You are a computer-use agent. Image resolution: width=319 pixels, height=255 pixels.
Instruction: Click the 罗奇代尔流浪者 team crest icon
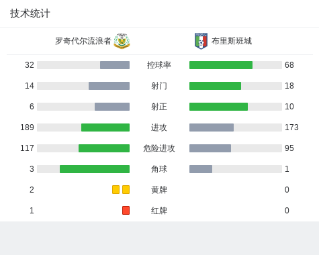click(122, 41)
